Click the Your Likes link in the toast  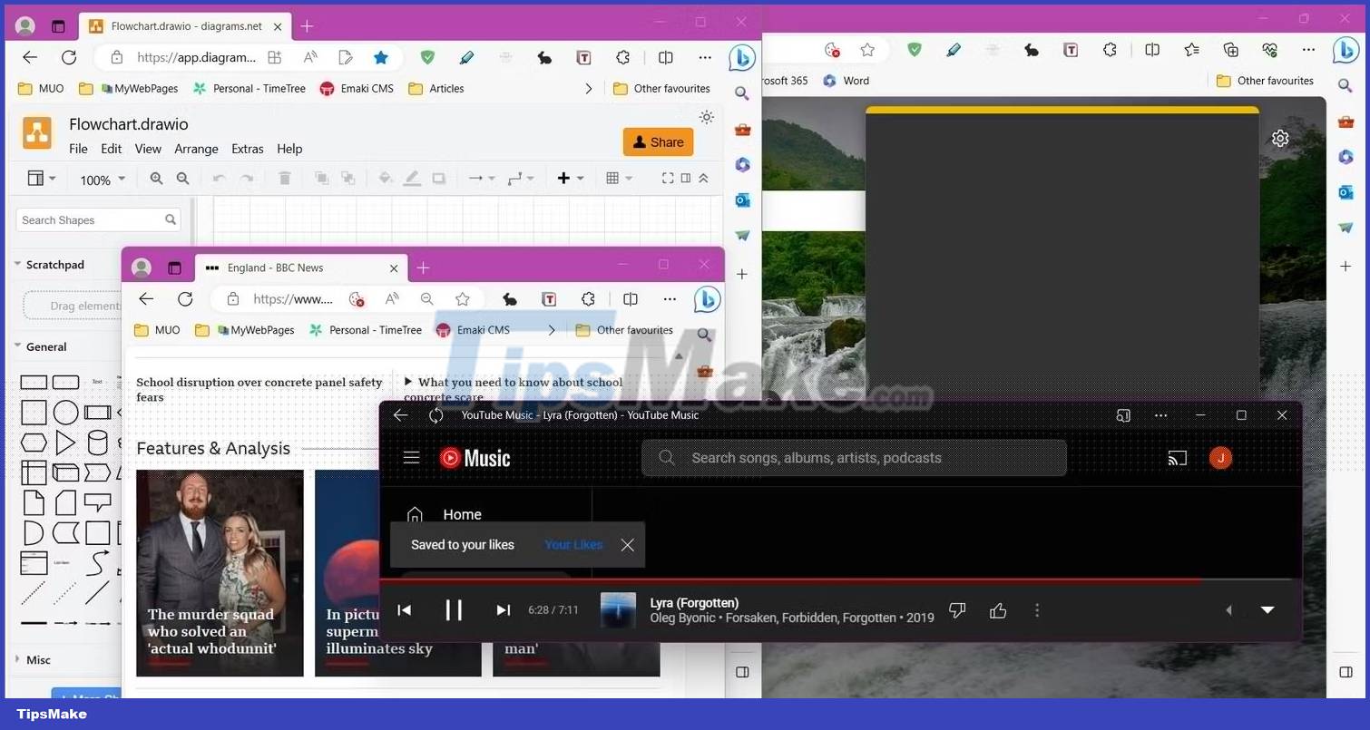point(573,545)
